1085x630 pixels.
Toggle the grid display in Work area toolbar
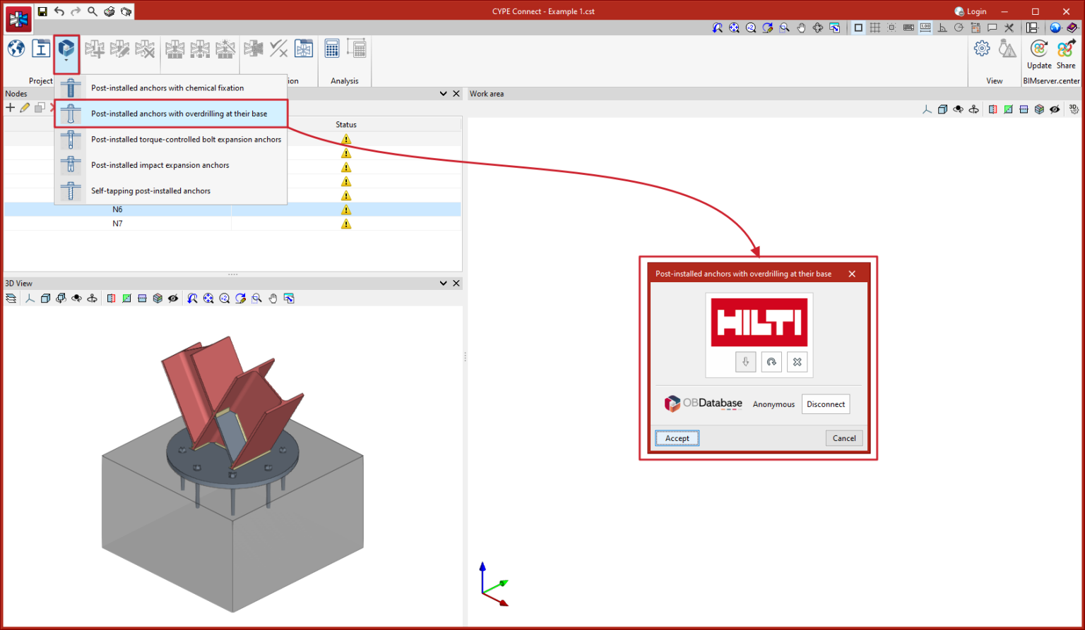875,28
